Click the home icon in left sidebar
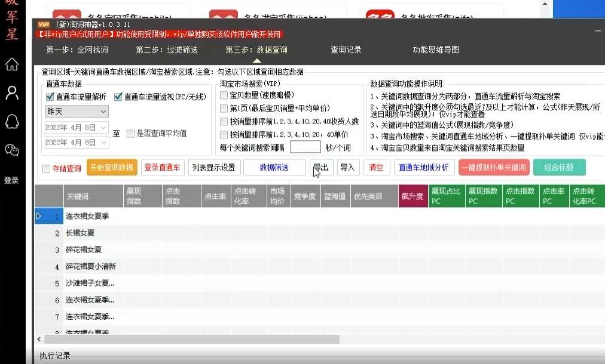Image resolution: width=605 pixels, height=364 pixels. pos(11,64)
